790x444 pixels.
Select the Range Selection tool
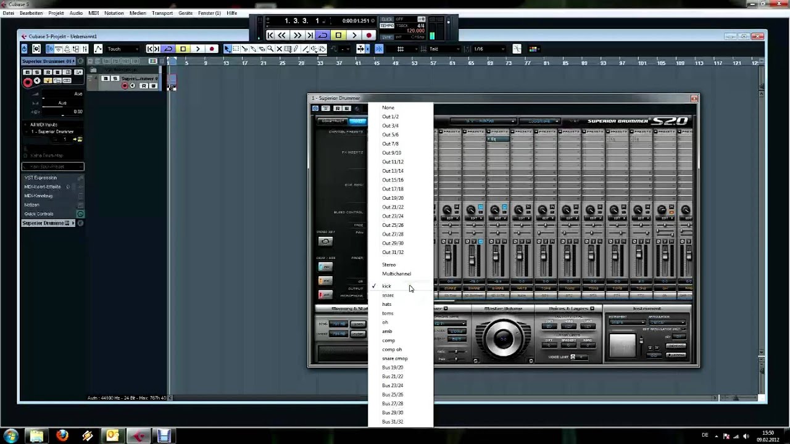(x=236, y=49)
